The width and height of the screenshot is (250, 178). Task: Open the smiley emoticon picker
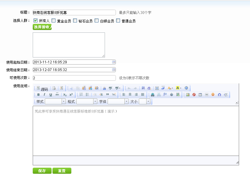(x=213, y=95)
